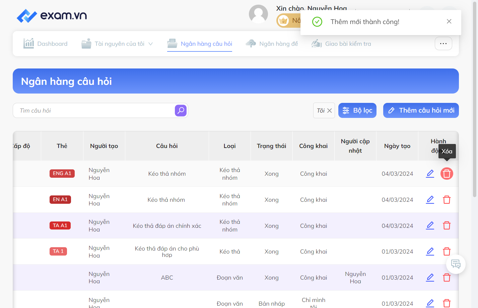Screen dimensions: 478x308
Task: Click edit pencil for EN A1 row
Action: tap(430, 199)
